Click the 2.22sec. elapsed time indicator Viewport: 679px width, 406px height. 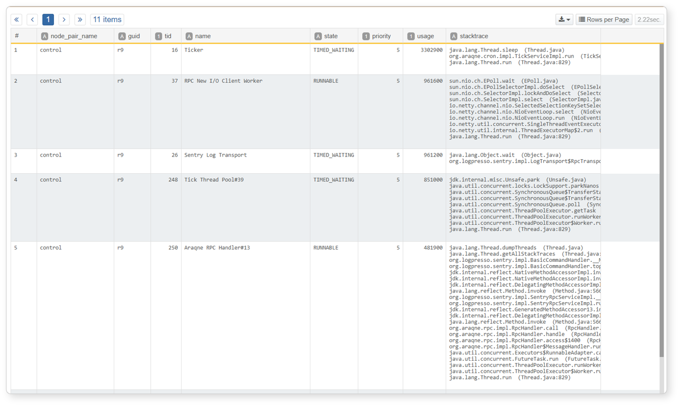649,19
